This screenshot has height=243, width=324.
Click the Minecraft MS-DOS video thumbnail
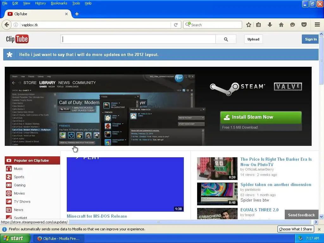tap(125, 184)
